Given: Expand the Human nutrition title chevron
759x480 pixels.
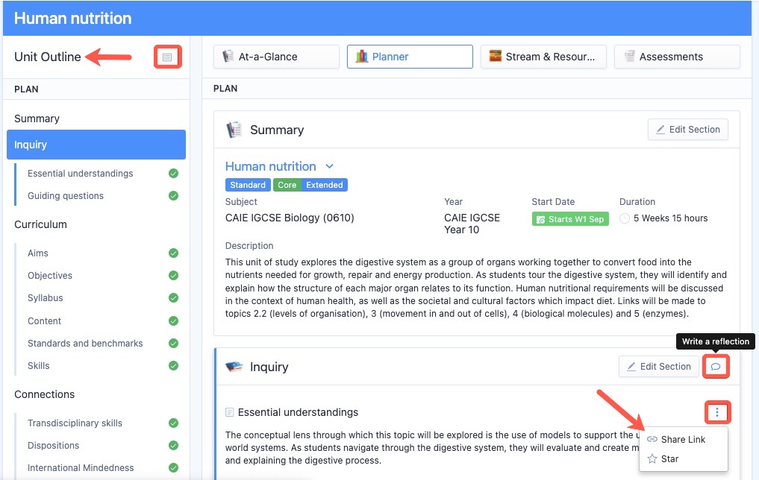Looking at the screenshot, I should coord(329,166).
